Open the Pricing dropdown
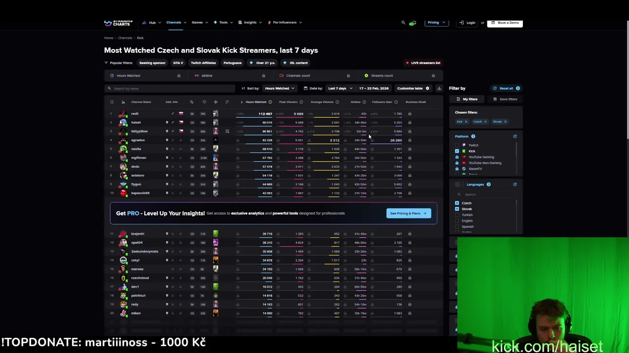This screenshot has width=629, height=353. [x=436, y=23]
